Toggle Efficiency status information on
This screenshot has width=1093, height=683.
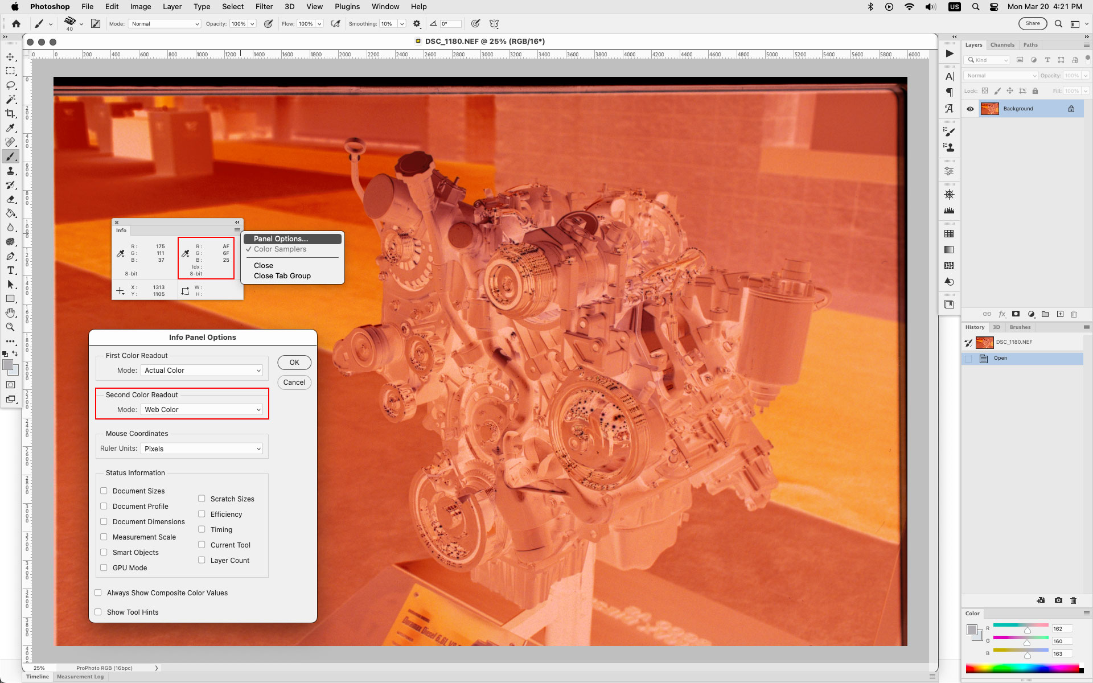[x=202, y=514]
